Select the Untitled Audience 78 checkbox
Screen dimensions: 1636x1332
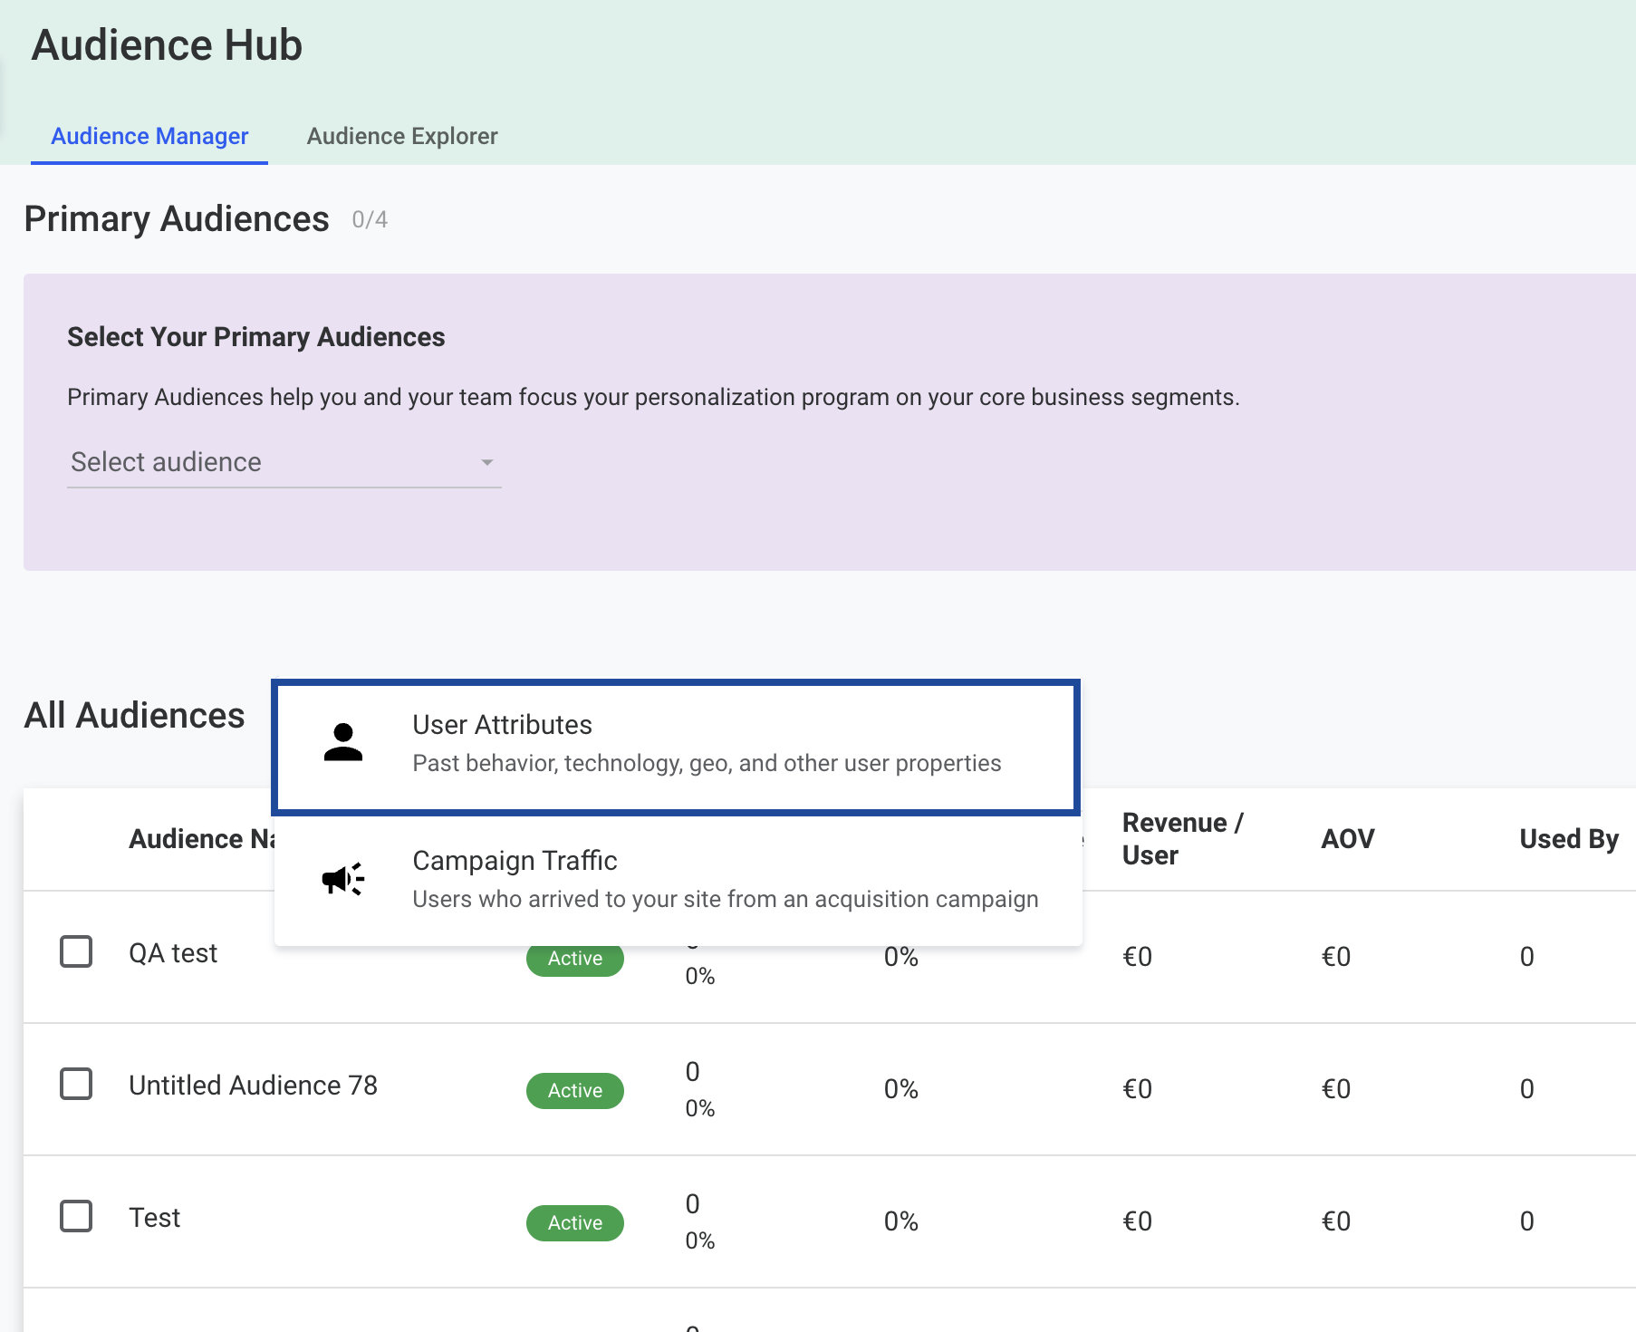click(x=76, y=1084)
